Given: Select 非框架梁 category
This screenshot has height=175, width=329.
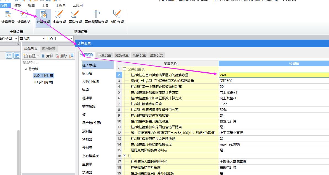Looking at the screenshot, I should coord(98,106).
